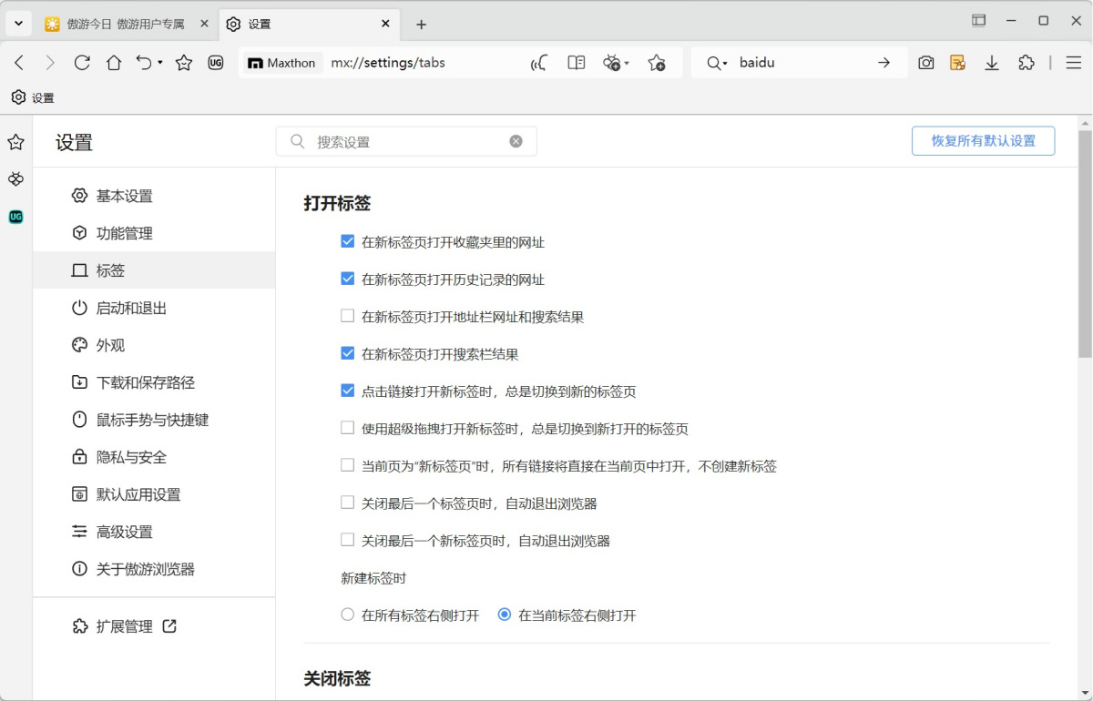Click 恢复所有默认设置 button
The image size is (1093, 701).
[x=983, y=140]
